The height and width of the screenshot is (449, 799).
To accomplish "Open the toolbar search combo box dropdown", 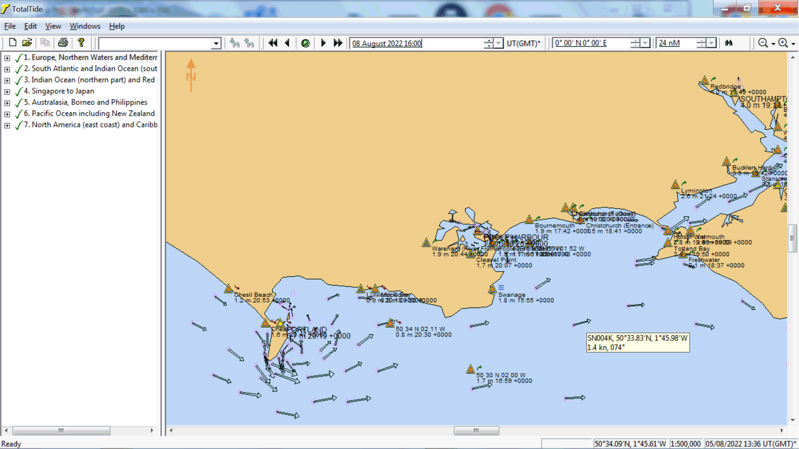I will 216,43.
